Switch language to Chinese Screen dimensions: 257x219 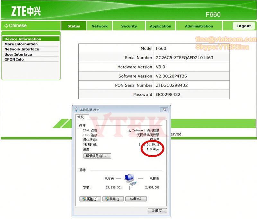coord(18,26)
